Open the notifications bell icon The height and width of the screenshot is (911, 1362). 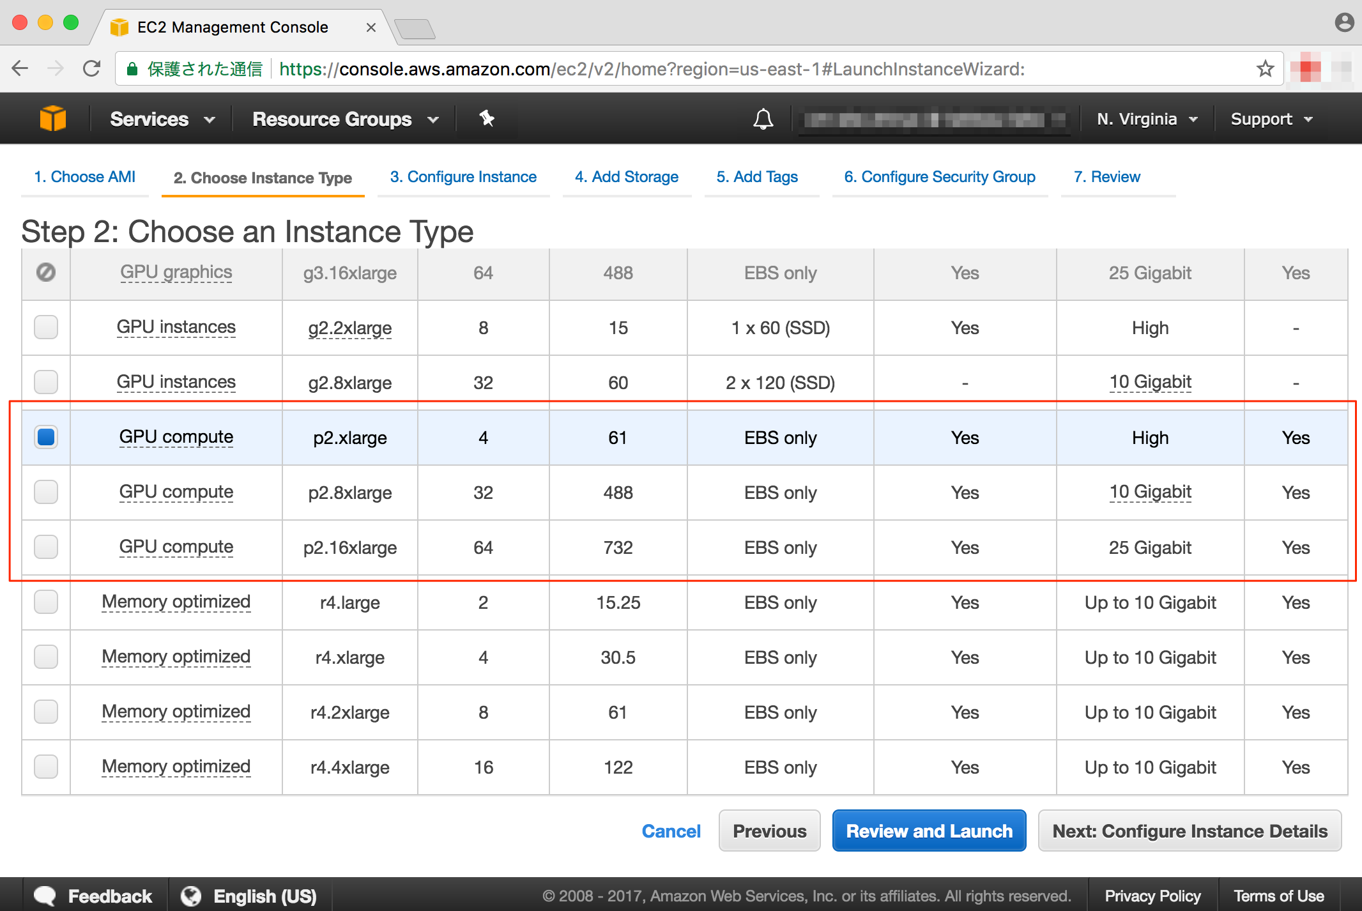(763, 119)
